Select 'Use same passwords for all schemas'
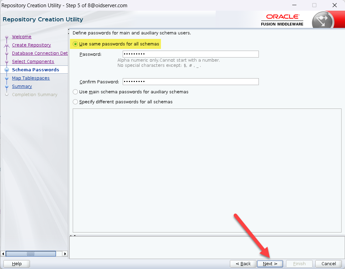The image size is (345, 269). point(75,44)
